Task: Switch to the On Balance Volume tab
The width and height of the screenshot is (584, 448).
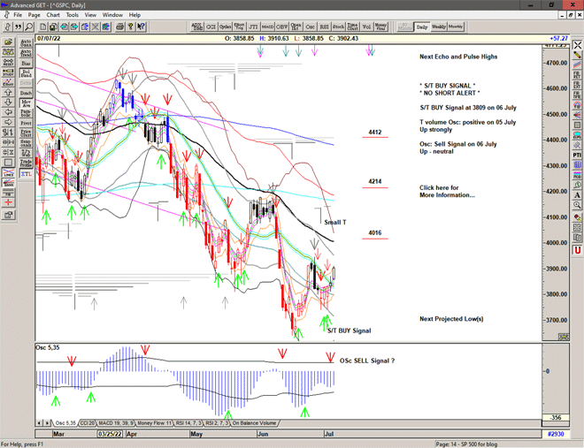Action: click(252, 423)
